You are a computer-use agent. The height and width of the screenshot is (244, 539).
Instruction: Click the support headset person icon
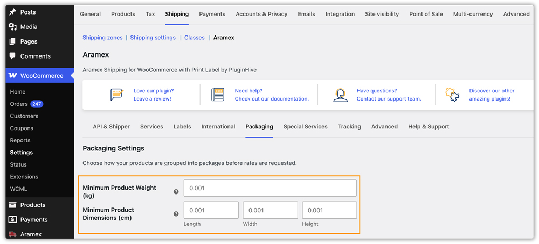[340, 95]
